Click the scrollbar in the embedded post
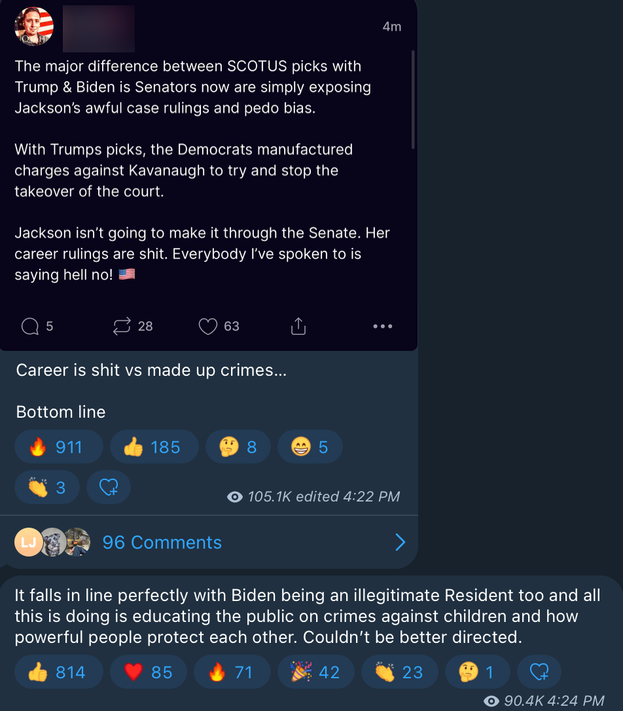Screen dimensions: 623x711 [x=413, y=98]
